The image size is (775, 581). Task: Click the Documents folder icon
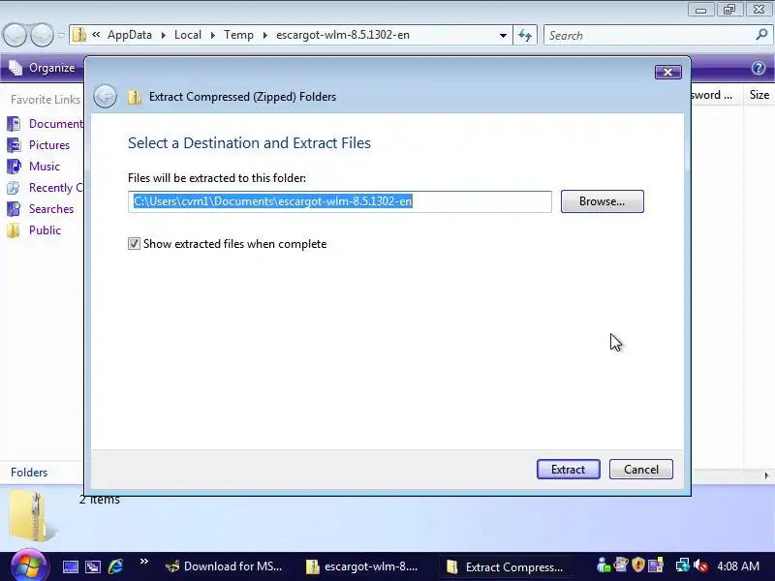14,124
